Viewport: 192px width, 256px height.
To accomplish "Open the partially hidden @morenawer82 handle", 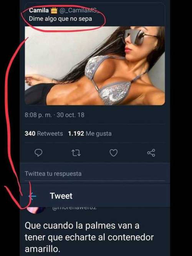I will click(74, 208).
